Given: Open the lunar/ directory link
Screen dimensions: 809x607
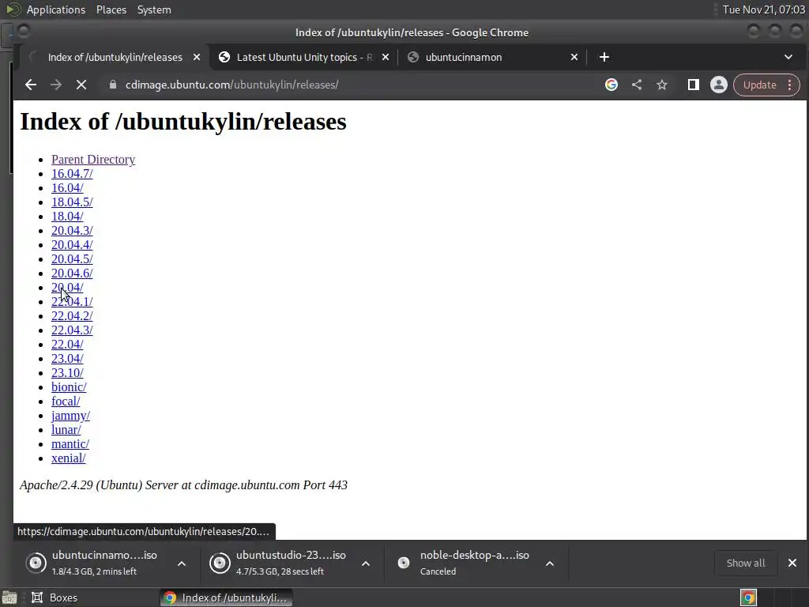Looking at the screenshot, I should pos(66,429).
